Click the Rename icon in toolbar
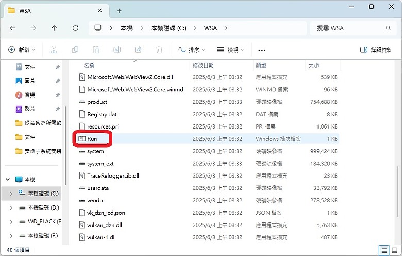The width and height of the screenshot is (402, 256). click(117, 50)
